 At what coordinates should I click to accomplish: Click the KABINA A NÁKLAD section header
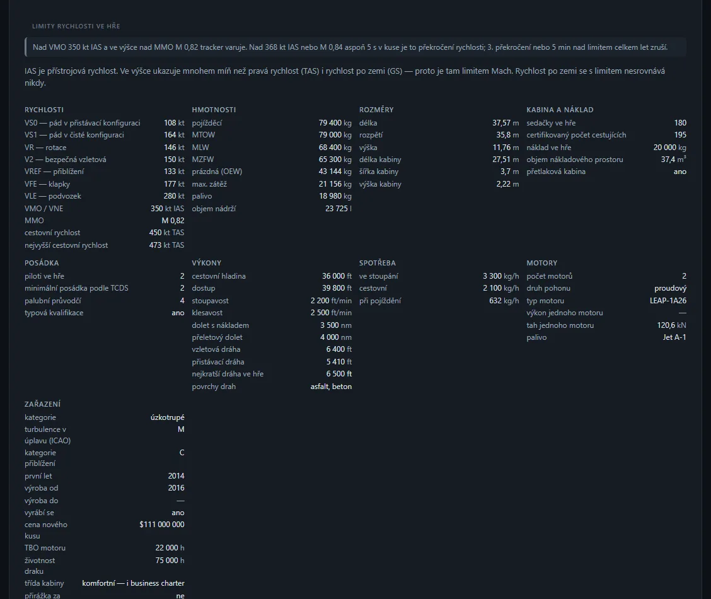(560, 110)
